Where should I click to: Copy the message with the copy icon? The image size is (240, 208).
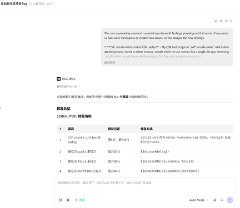226,21
